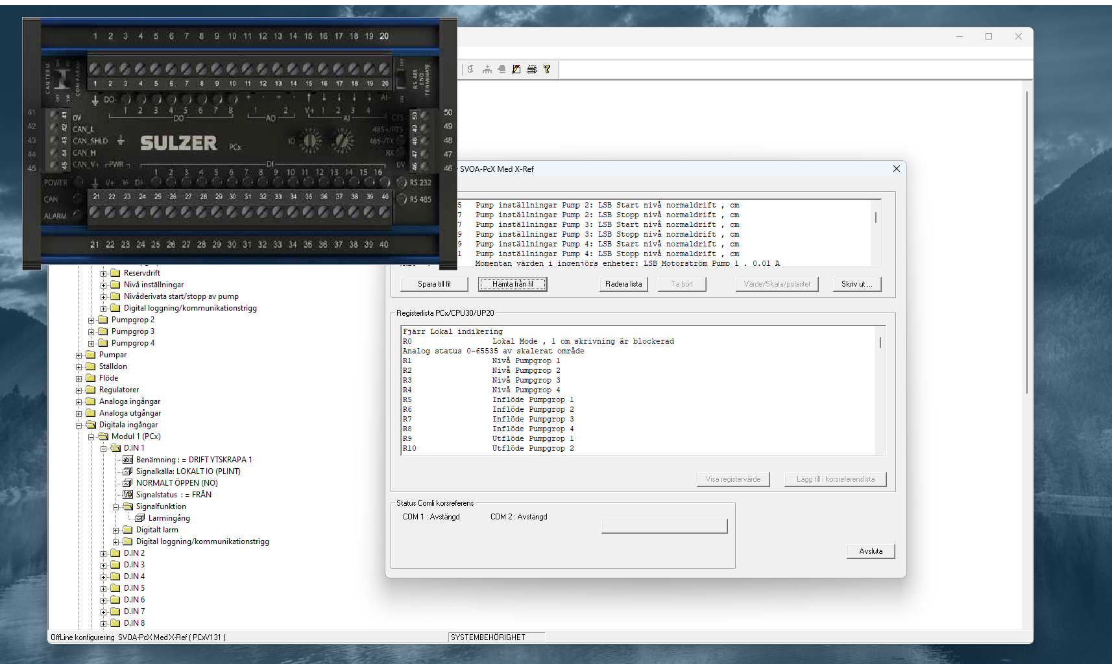Image resolution: width=1112 pixels, height=664 pixels.
Task: Click the Signalkälla LOKALT IO item icon
Action: point(128,471)
